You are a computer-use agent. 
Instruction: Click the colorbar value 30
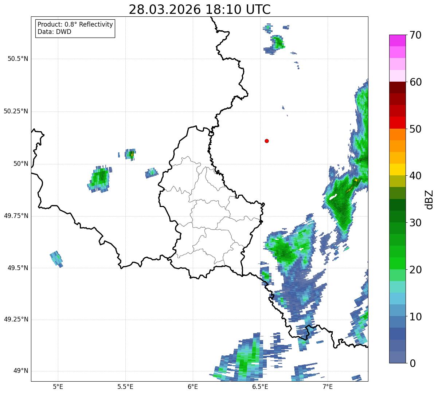click(415, 223)
